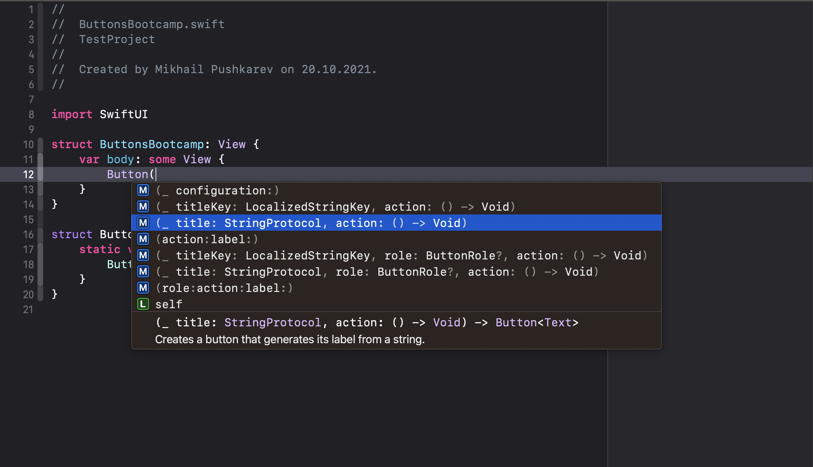Click the M icon of highlighted title completion

[x=143, y=223]
